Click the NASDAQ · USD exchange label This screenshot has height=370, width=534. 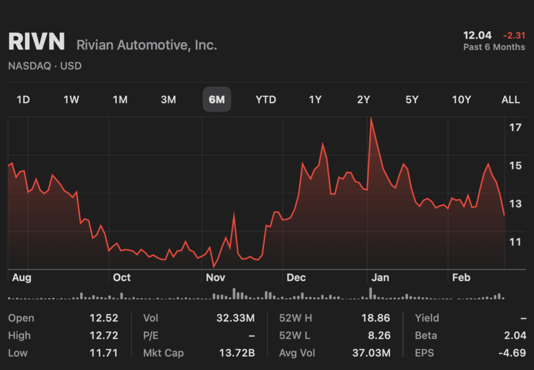click(45, 66)
